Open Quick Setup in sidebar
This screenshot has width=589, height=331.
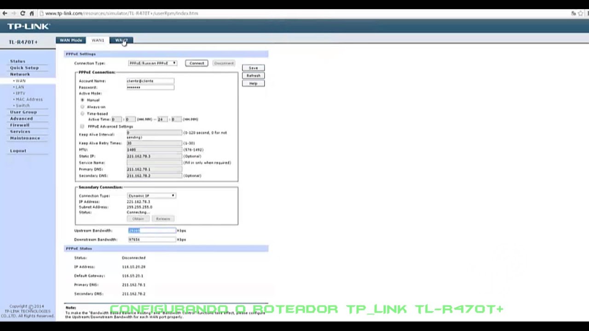coord(24,68)
